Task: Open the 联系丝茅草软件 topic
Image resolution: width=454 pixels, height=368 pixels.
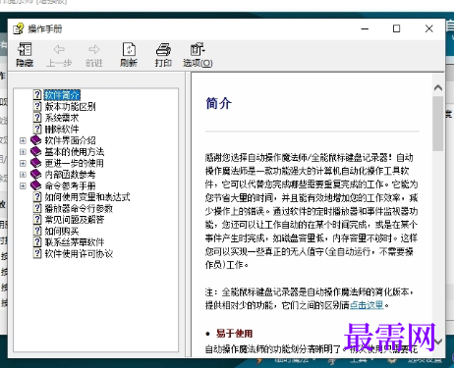Action: pyautogui.click(x=75, y=242)
